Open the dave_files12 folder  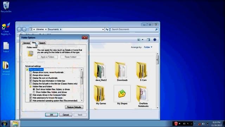[x=101, y=72]
